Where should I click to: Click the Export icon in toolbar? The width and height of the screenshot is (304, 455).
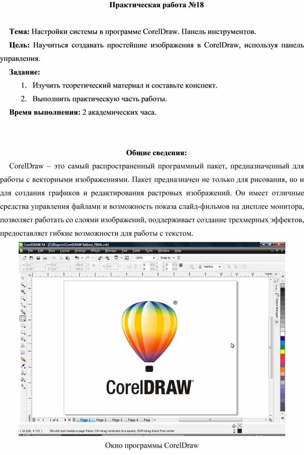pos(107,258)
